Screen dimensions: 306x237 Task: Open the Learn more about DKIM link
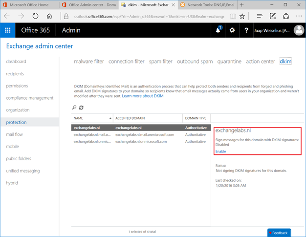click(x=143, y=96)
